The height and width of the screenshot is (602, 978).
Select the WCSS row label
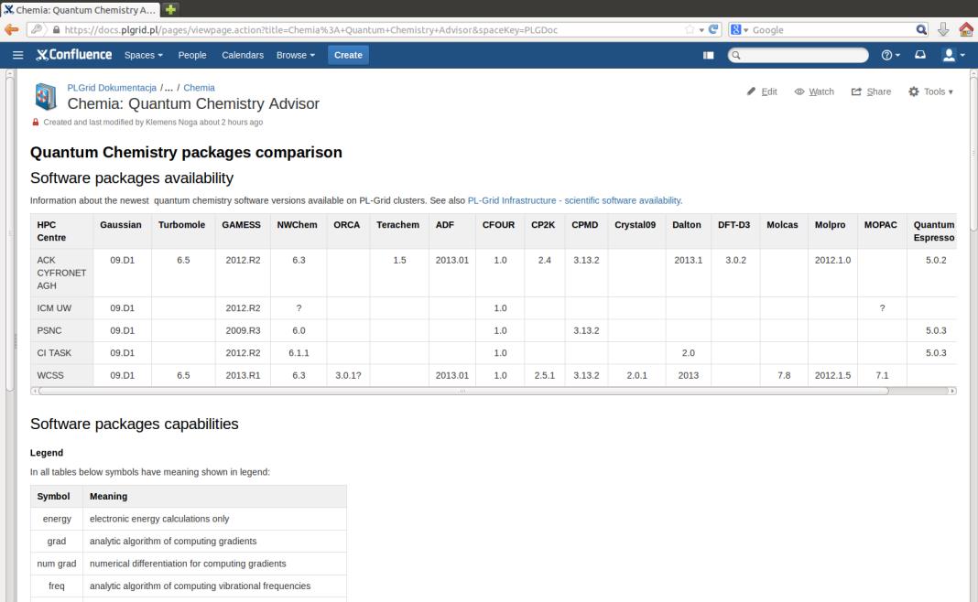tap(61, 375)
